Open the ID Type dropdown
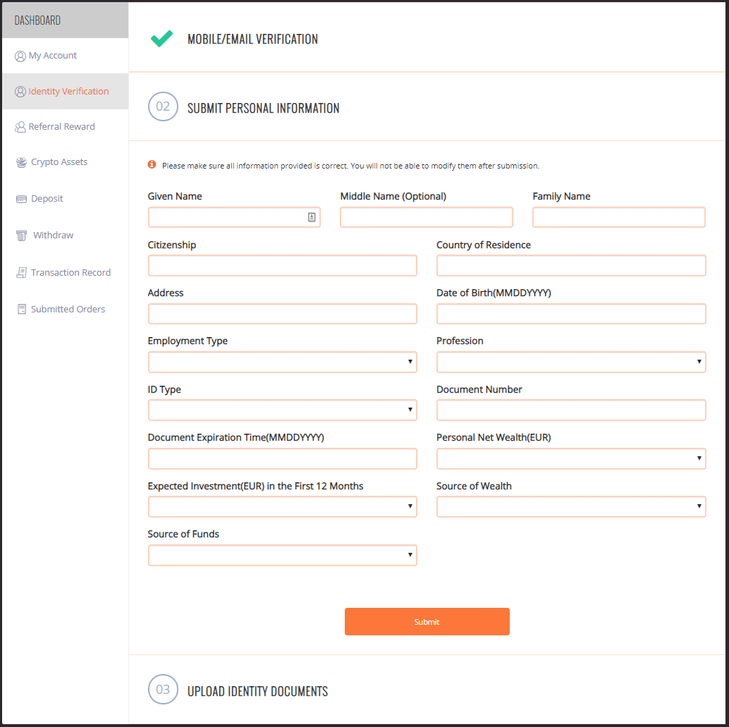Image resolution: width=729 pixels, height=727 pixels. point(282,410)
